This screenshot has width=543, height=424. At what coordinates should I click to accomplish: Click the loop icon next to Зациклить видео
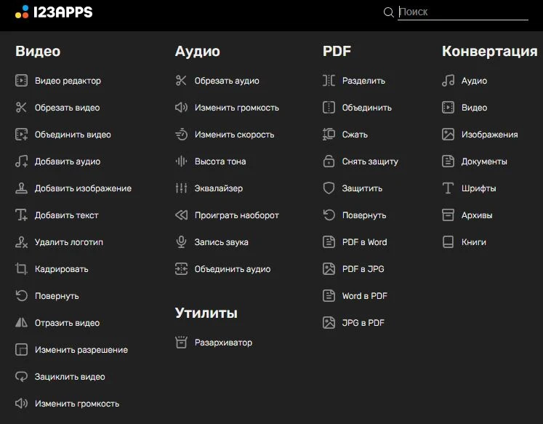coord(21,377)
